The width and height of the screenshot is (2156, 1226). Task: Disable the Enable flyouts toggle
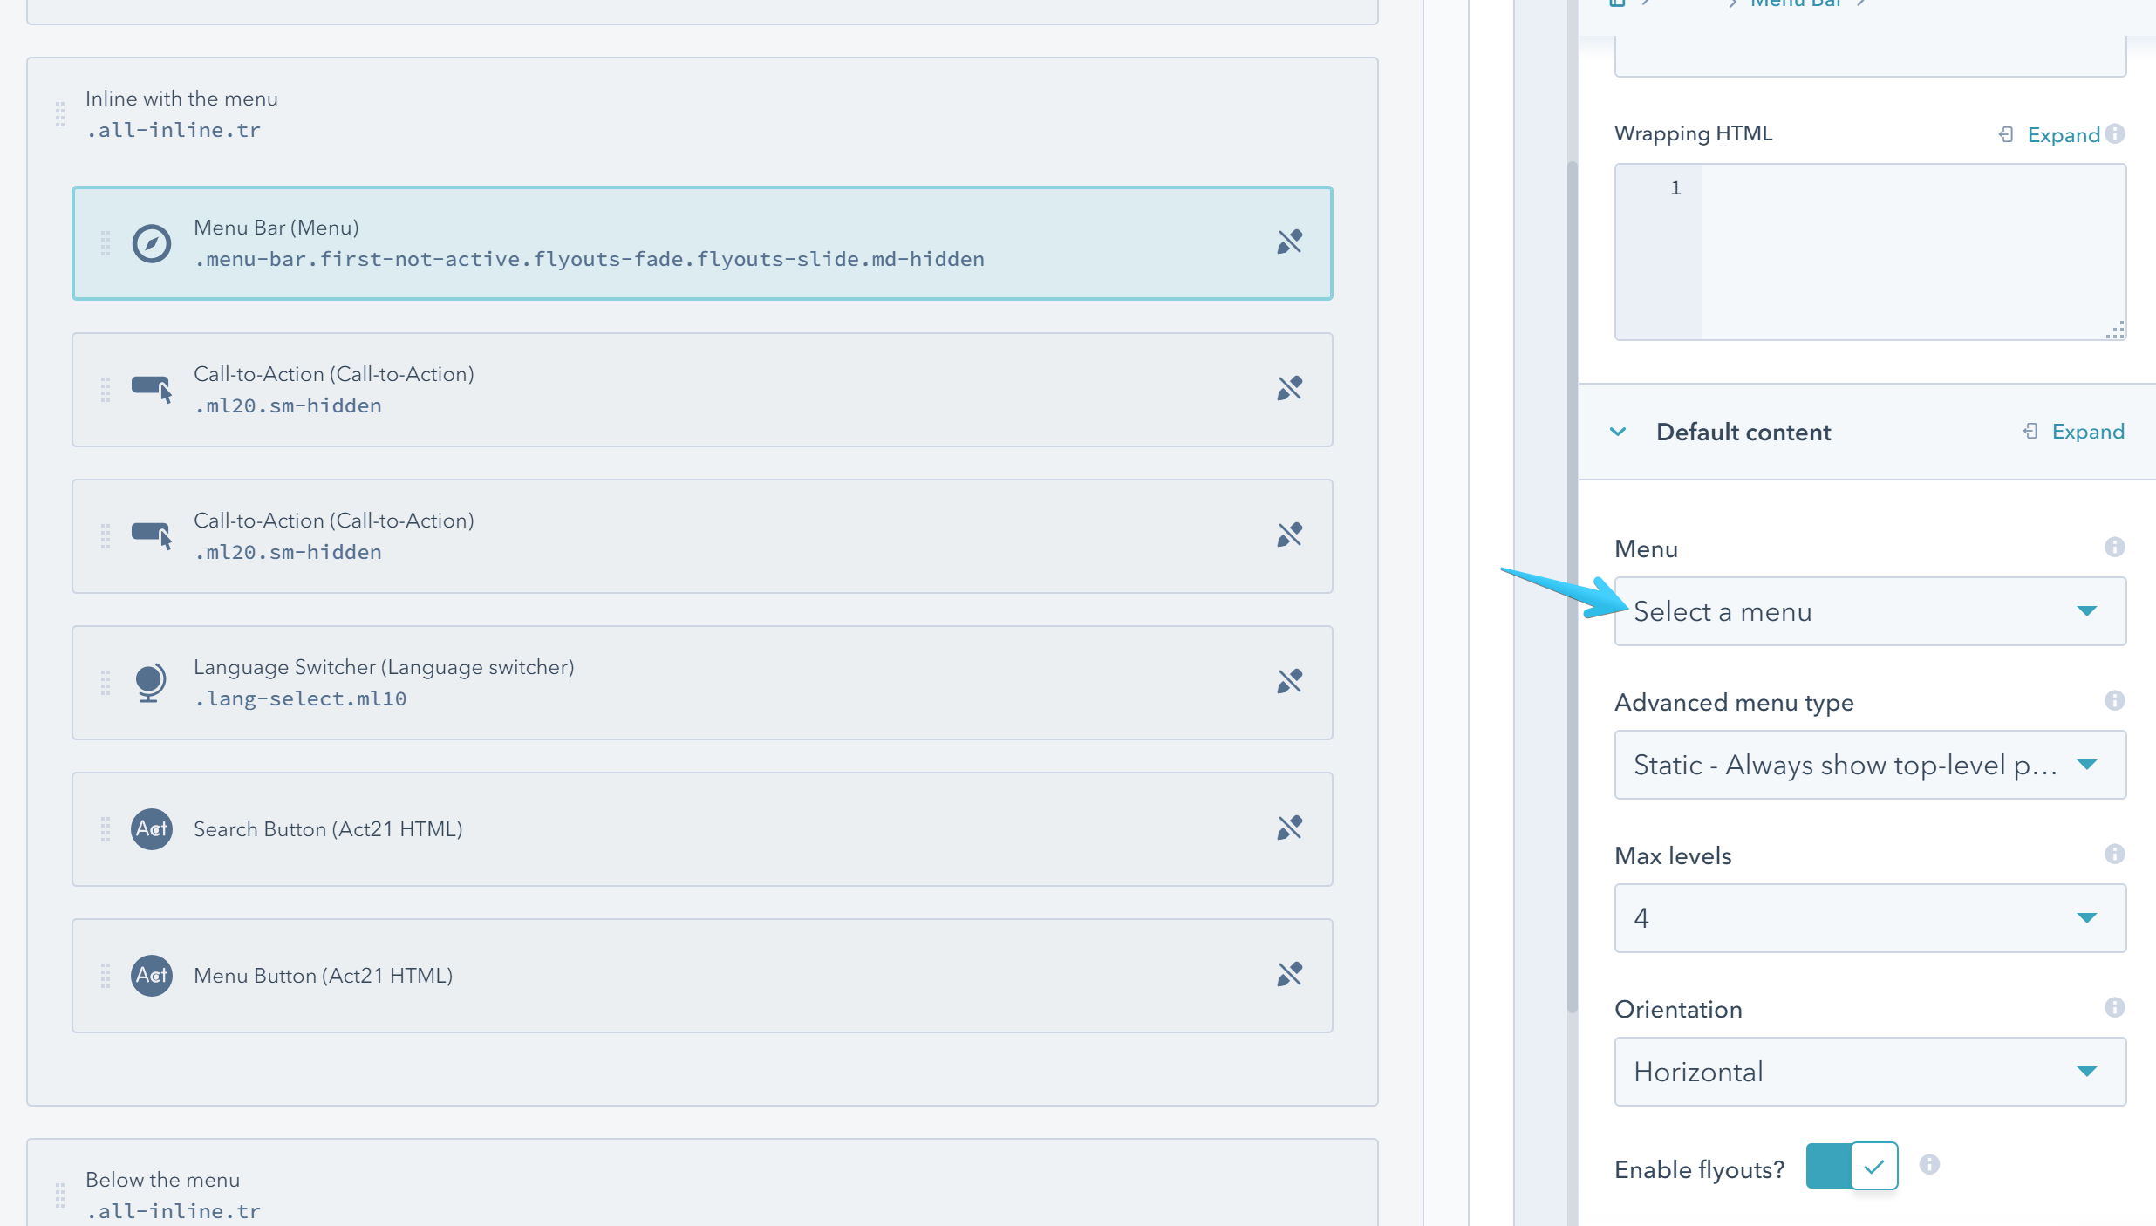coord(1851,1166)
